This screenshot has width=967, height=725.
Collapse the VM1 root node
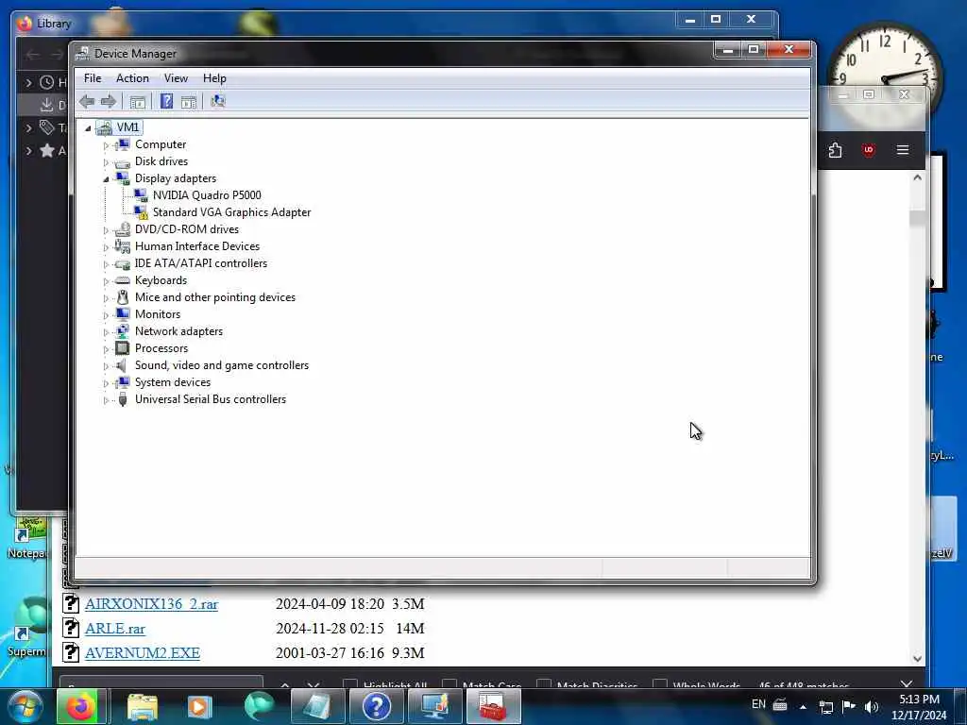pos(88,128)
